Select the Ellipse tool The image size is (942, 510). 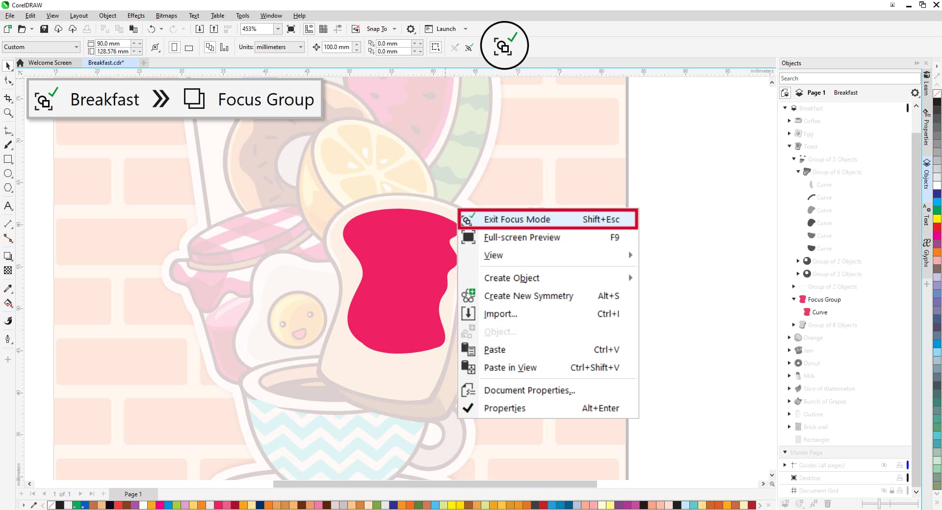pos(8,174)
